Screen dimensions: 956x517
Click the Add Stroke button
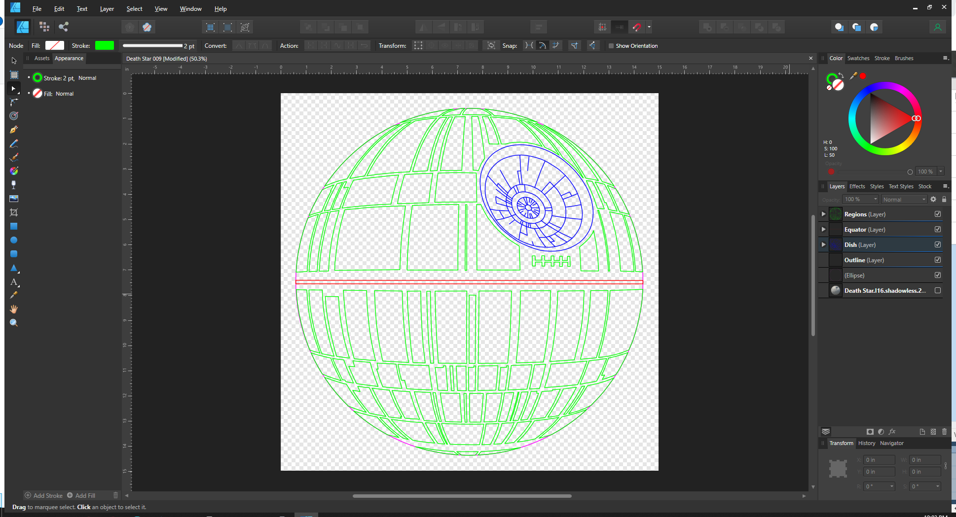[x=44, y=495]
